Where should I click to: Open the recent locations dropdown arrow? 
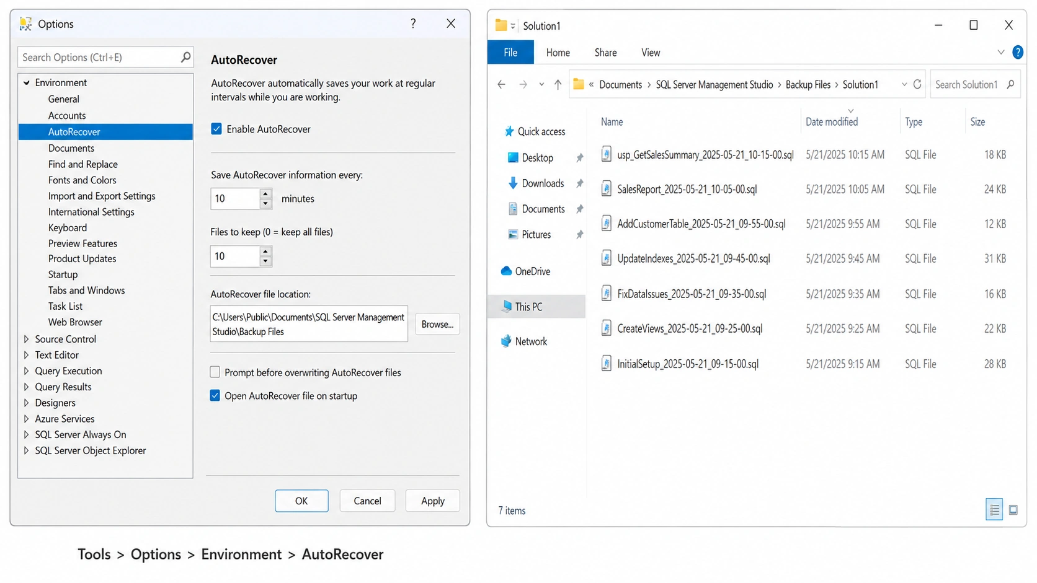click(541, 85)
